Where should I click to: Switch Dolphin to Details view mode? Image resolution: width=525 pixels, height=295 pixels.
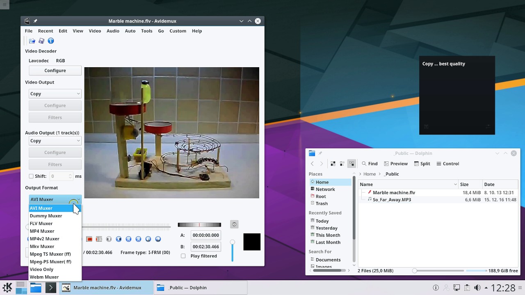click(352, 163)
